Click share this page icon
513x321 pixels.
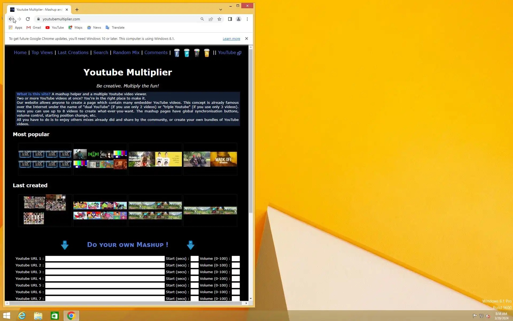coord(211,19)
